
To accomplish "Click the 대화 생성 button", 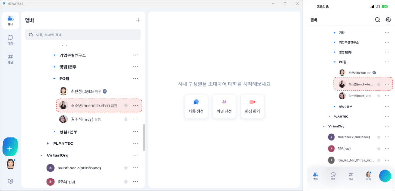I will click(196, 106).
